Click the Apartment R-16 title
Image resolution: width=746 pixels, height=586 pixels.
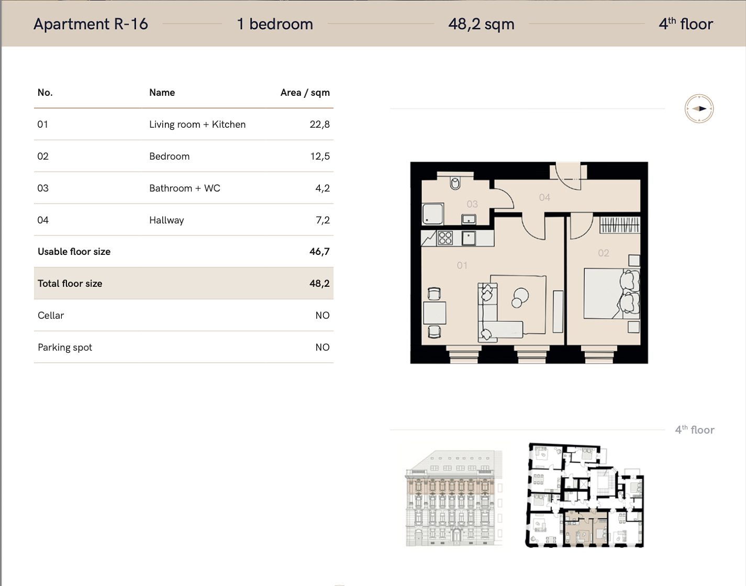point(91,24)
